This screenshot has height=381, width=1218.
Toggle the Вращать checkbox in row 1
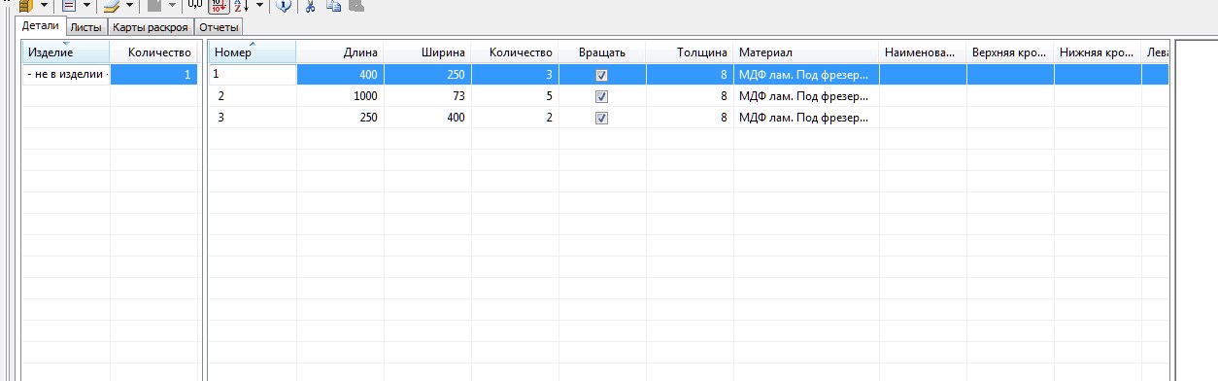[x=601, y=75]
